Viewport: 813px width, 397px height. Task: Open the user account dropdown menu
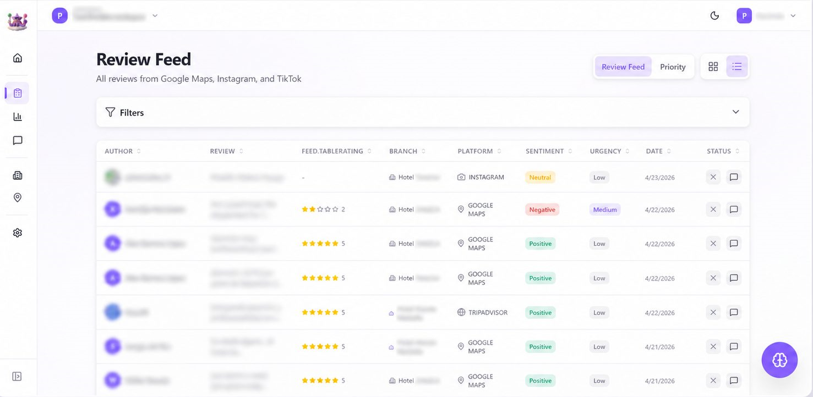(767, 15)
